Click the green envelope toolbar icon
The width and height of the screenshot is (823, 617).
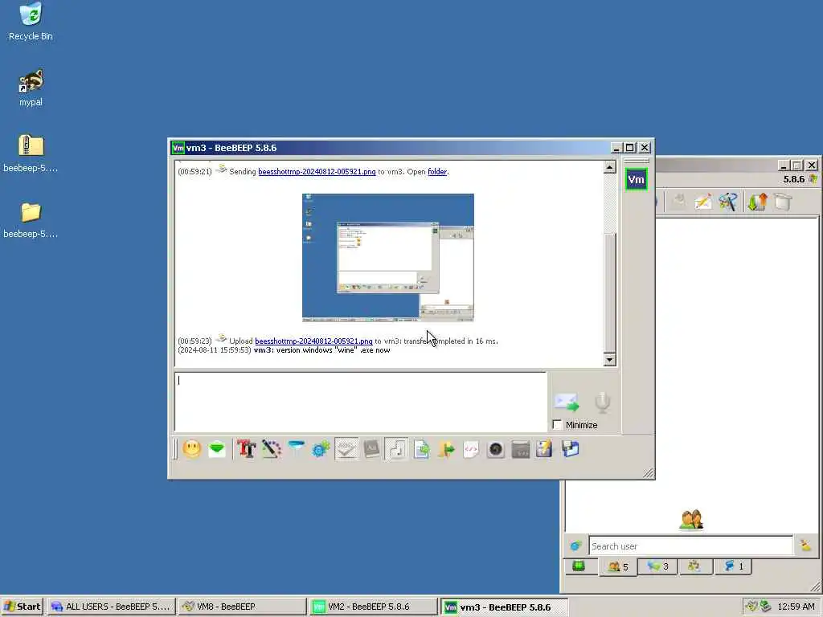217,449
